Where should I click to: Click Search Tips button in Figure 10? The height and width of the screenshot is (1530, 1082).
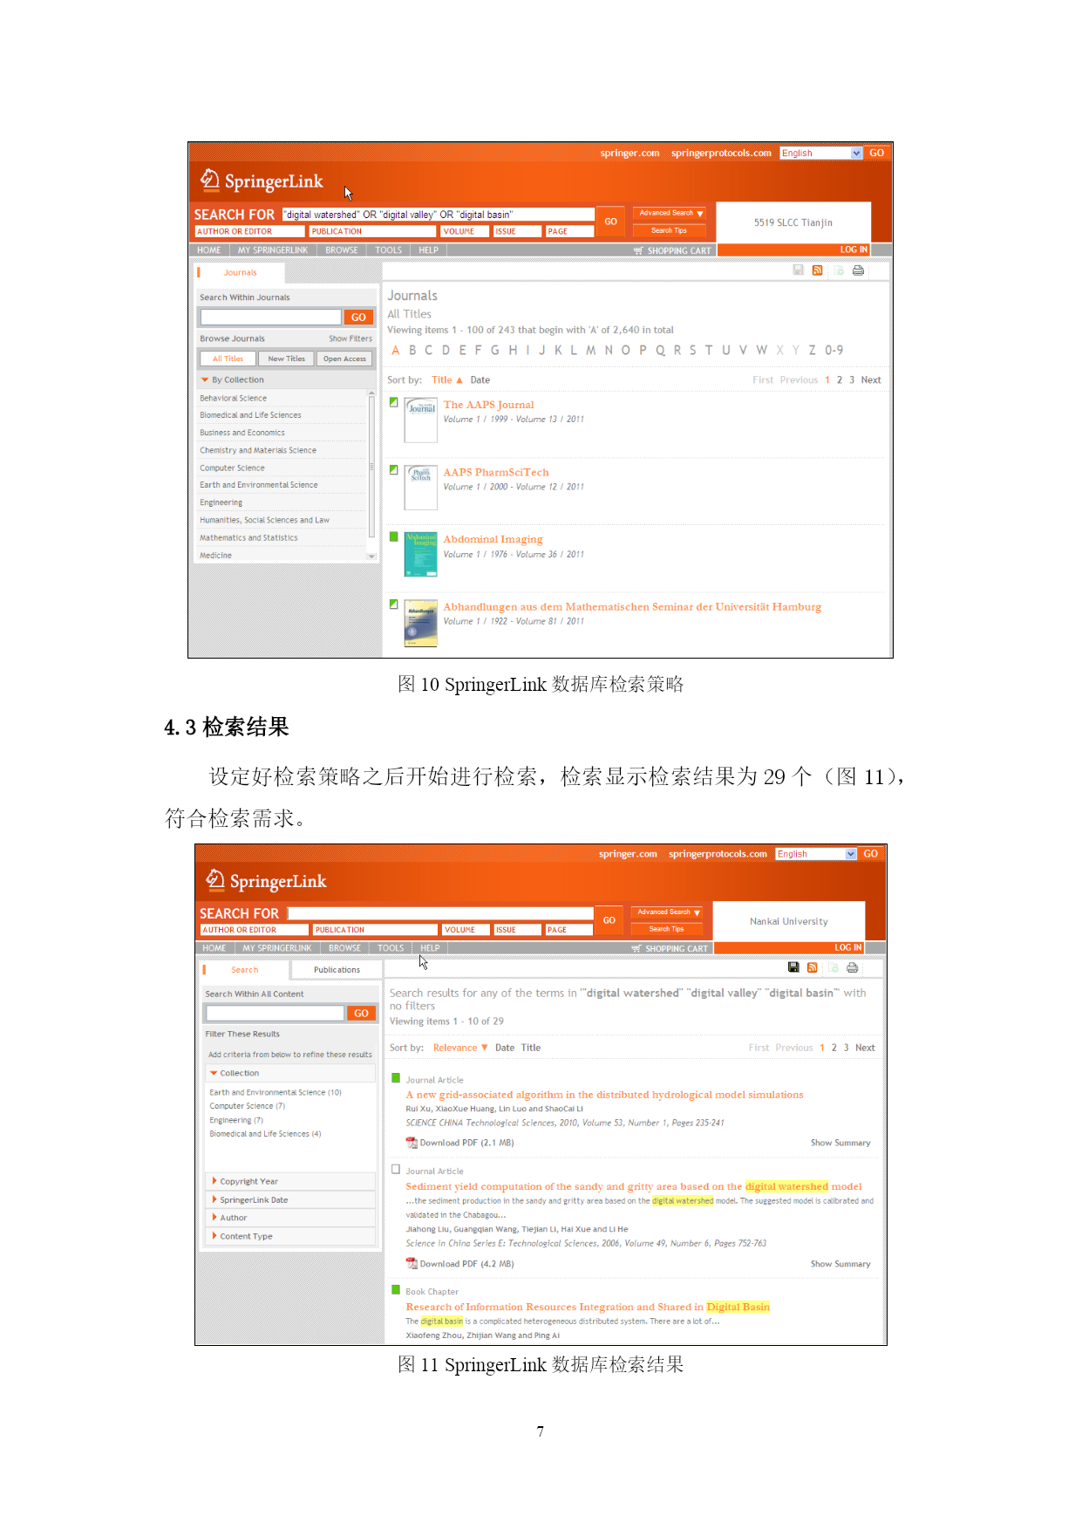(669, 230)
